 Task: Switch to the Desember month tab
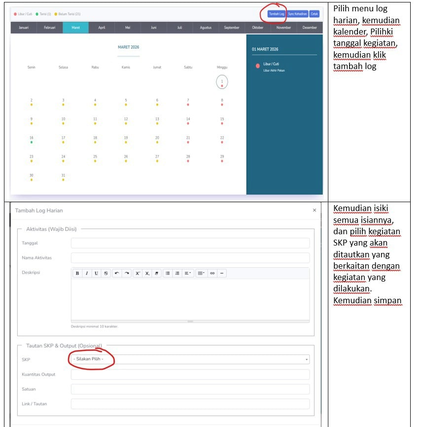coord(310,28)
